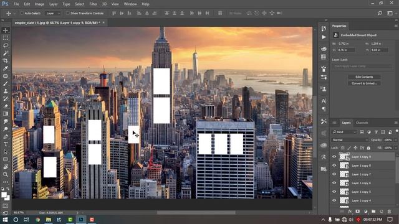Open the Opacity slider dropdown arrow
Screen dimensions: 399x224
tap(396, 140)
